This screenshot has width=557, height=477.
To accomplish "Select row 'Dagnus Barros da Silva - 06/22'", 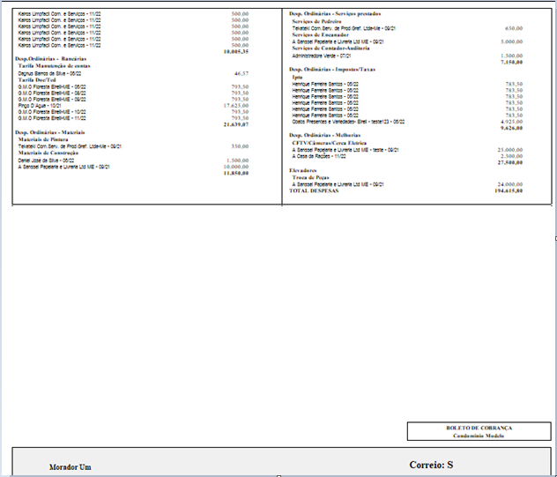I will [49, 73].
